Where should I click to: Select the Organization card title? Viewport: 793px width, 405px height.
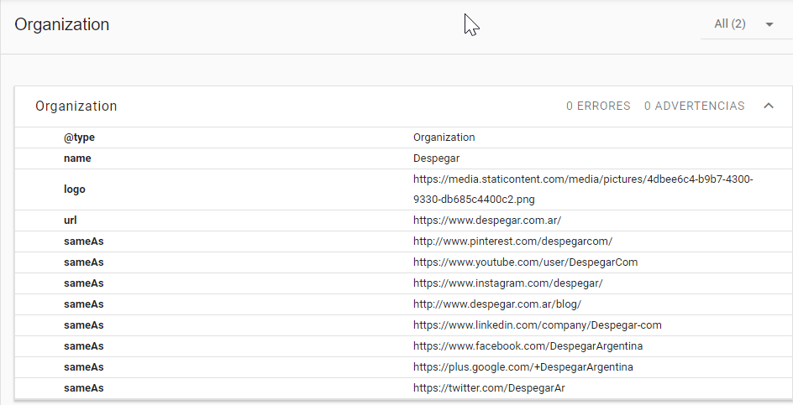point(76,106)
